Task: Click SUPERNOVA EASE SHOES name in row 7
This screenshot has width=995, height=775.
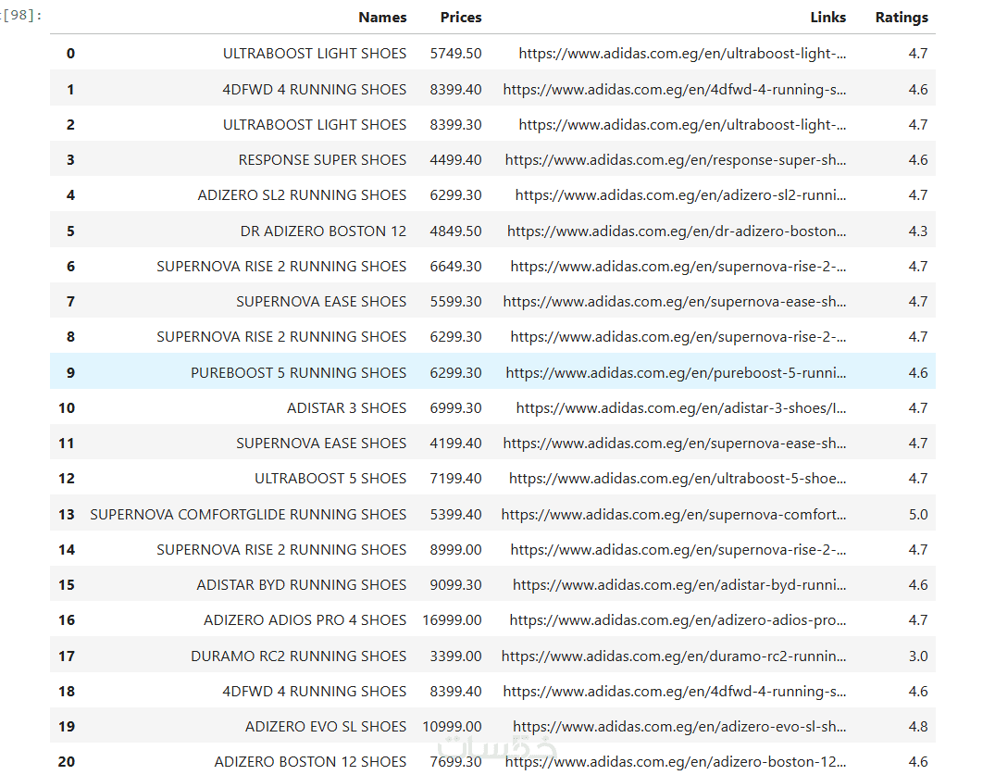Action: coord(321,302)
